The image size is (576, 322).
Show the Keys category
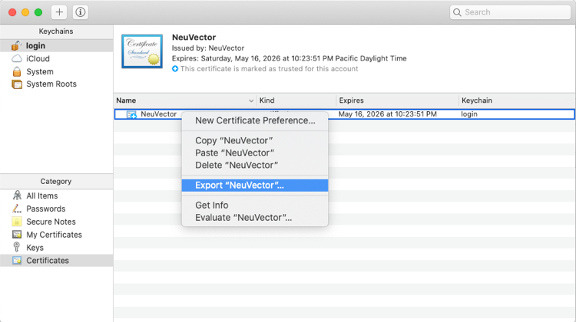[x=35, y=248]
